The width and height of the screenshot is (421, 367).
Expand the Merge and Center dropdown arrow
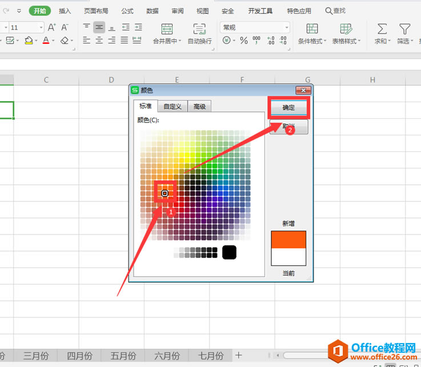point(180,41)
